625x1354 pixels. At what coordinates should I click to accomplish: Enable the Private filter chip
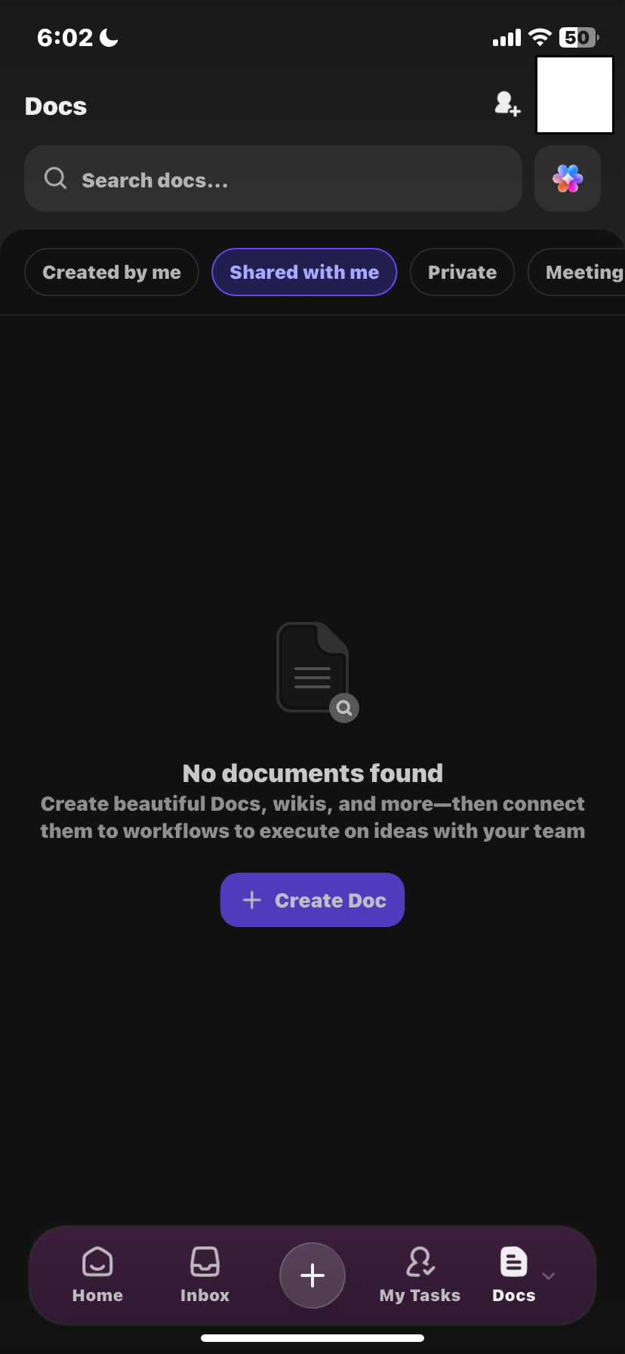click(x=462, y=272)
